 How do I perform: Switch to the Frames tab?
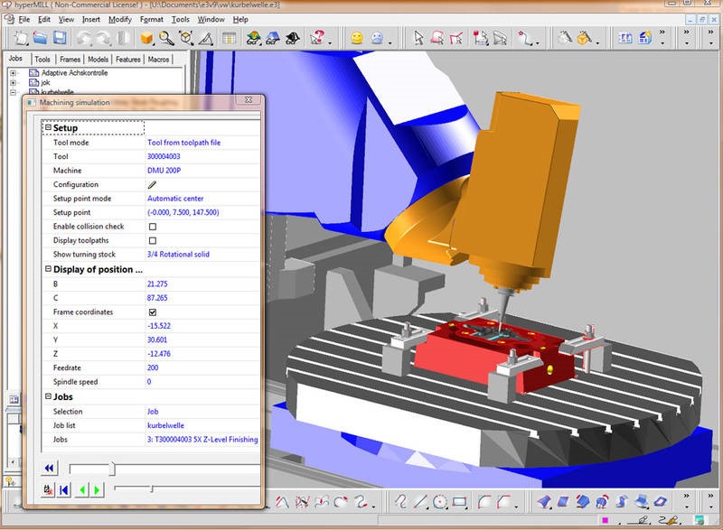70,60
